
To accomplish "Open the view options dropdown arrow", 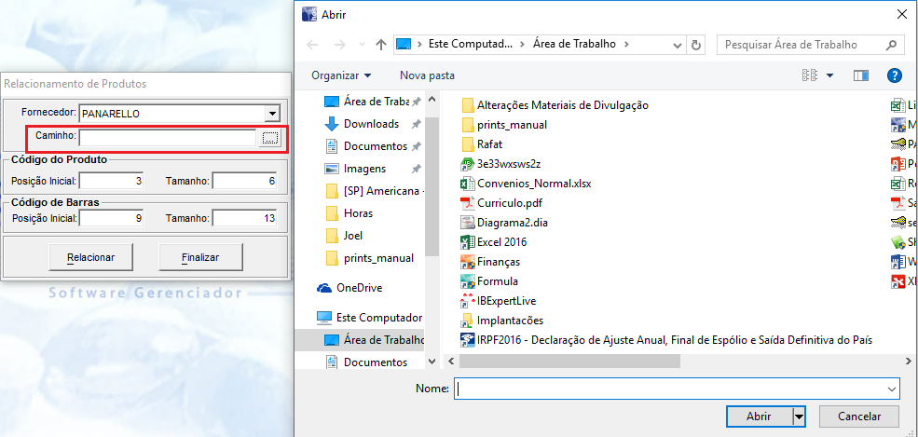I will (x=829, y=75).
